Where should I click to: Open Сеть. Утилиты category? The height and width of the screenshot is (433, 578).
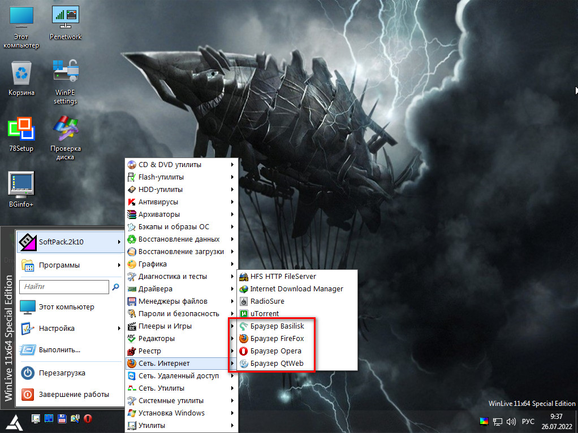click(x=182, y=388)
